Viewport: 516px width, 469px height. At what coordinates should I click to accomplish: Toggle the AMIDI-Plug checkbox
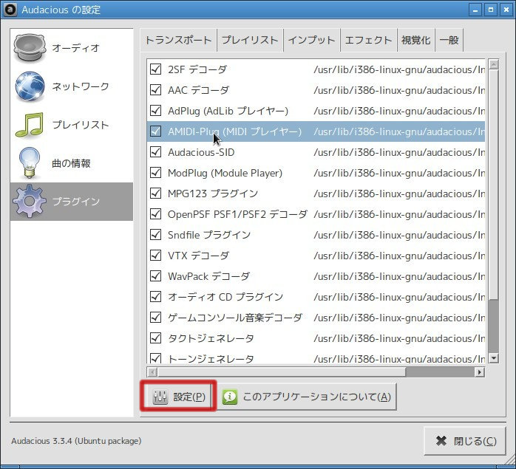click(155, 131)
